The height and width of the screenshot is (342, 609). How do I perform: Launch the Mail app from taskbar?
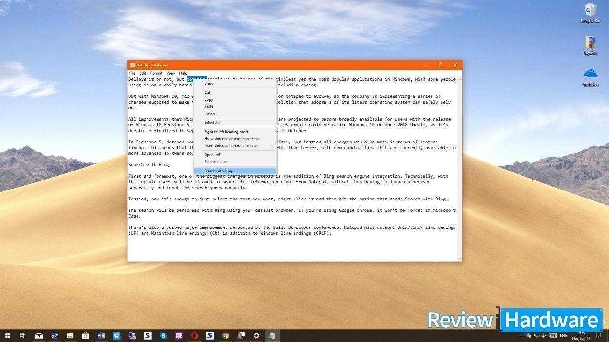39,336
